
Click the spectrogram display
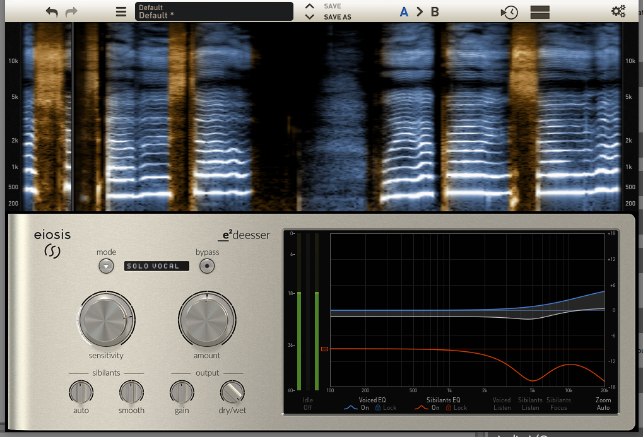pyautogui.click(x=322, y=117)
